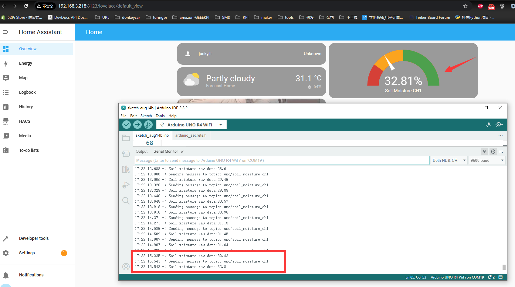Open the Tinker Board Forum bookmark
Image resolution: width=515 pixels, height=287 pixels.
tap(430, 17)
